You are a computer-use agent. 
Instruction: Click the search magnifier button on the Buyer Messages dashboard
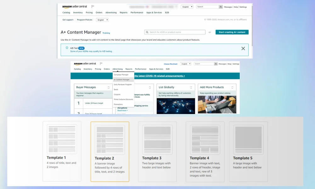coord(216,64)
